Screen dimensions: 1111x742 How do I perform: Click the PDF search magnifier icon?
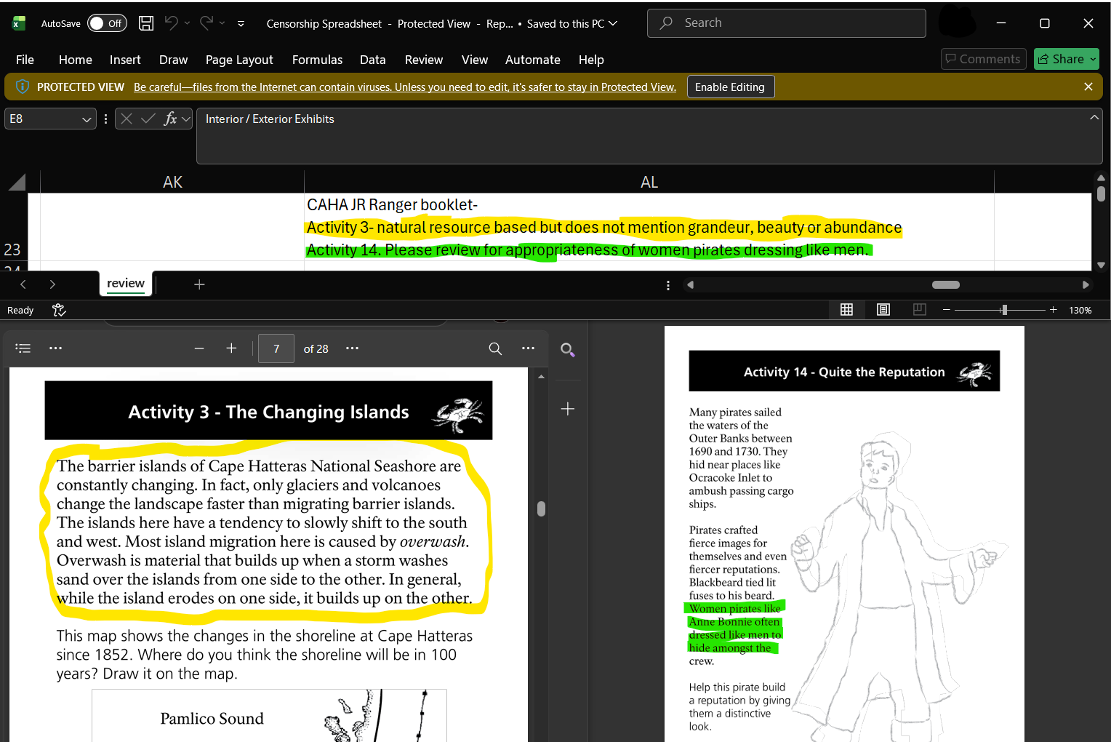[x=495, y=348]
